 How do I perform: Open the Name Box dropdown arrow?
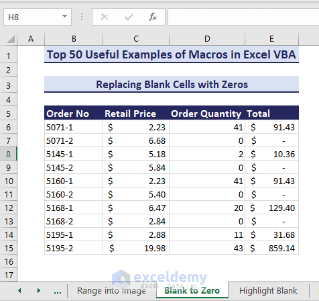[64, 16]
